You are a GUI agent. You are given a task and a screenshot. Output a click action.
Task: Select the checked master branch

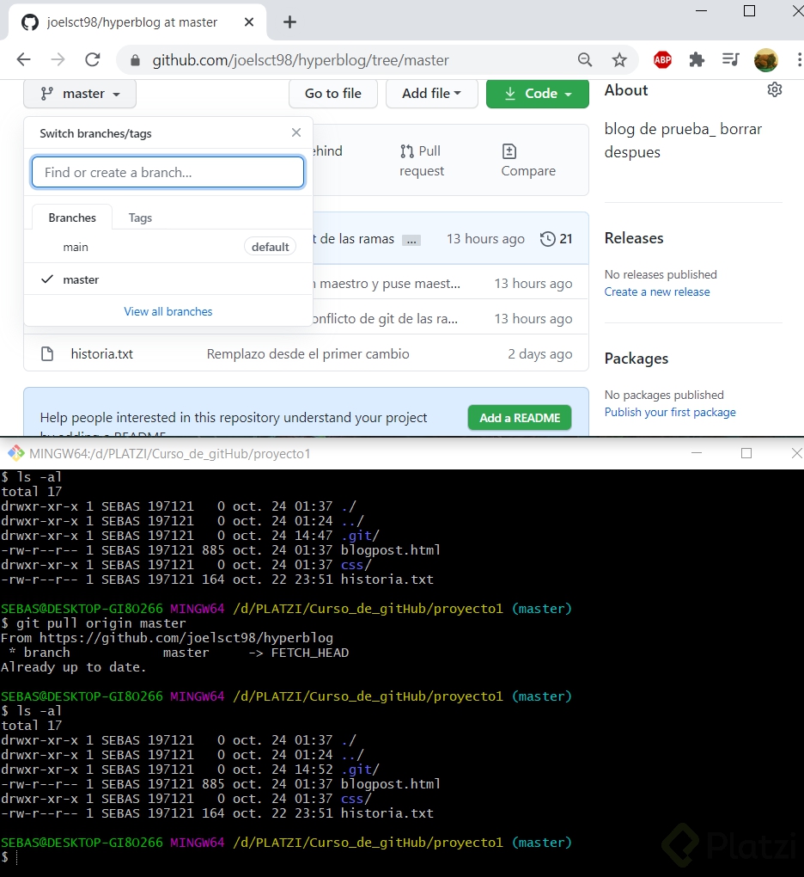click(x=168, y=279)
